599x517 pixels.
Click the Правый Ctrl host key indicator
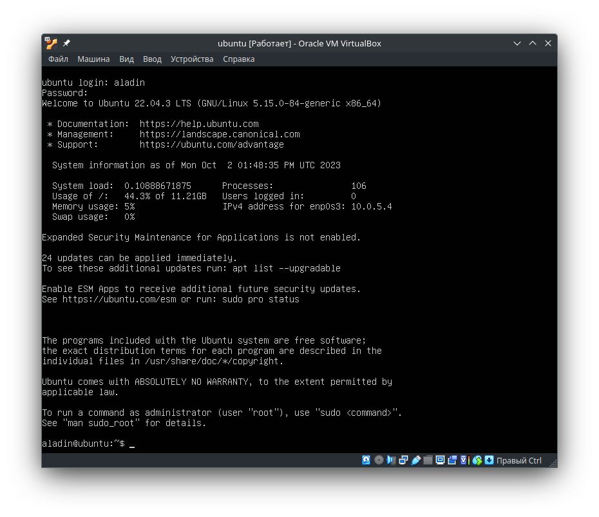[x=518, y=460]
